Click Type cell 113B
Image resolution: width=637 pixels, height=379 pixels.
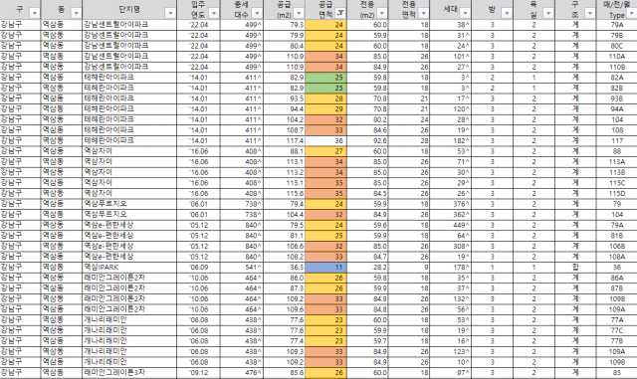coord(617,173)
